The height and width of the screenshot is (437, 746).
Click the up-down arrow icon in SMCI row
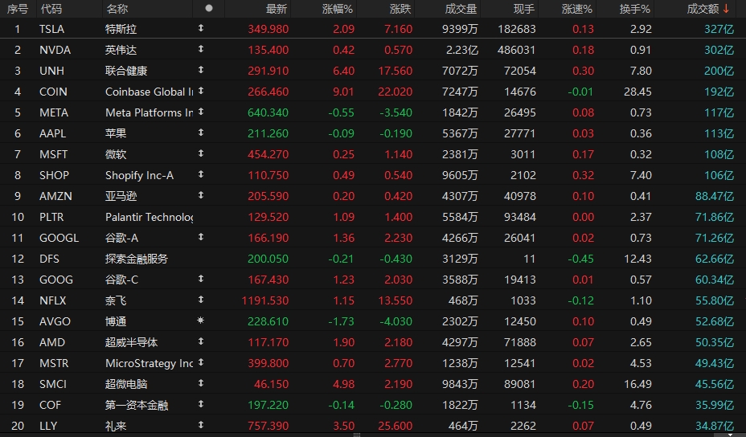(201, 383)
